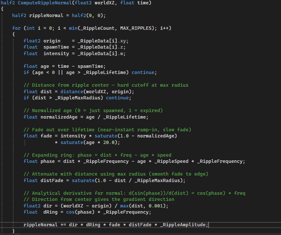The height and width of the screenshot is (235, 281).
Task: Click the || operator in age check
Action: coord(61,73)
